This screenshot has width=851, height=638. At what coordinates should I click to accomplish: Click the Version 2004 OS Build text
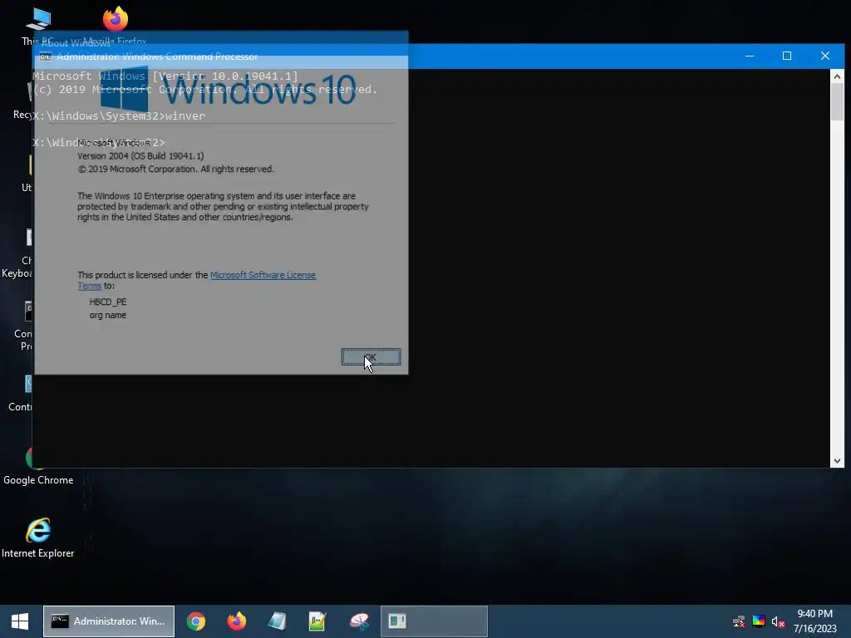(x=140, y=155)
